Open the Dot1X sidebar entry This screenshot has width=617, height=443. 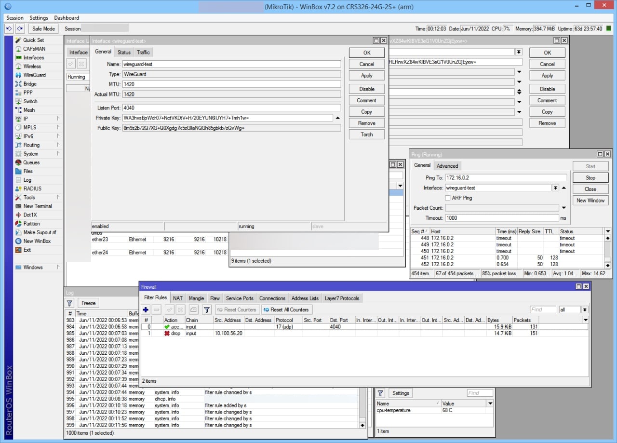pos(30,215)
